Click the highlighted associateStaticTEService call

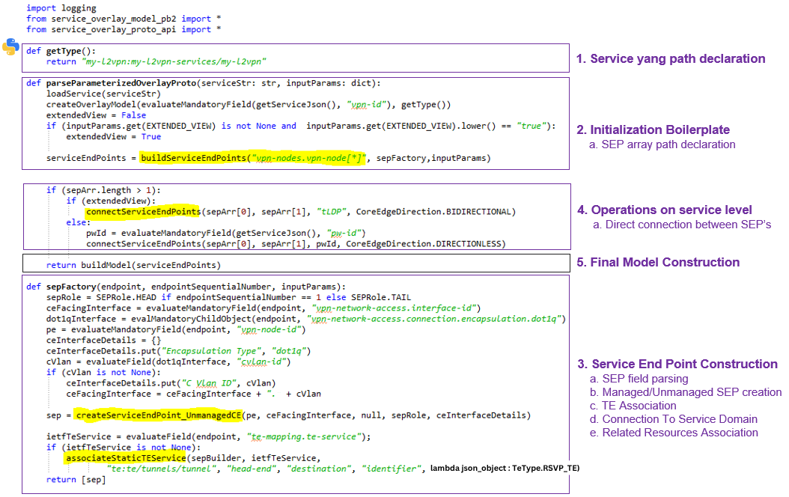click(x=126, y=456)
